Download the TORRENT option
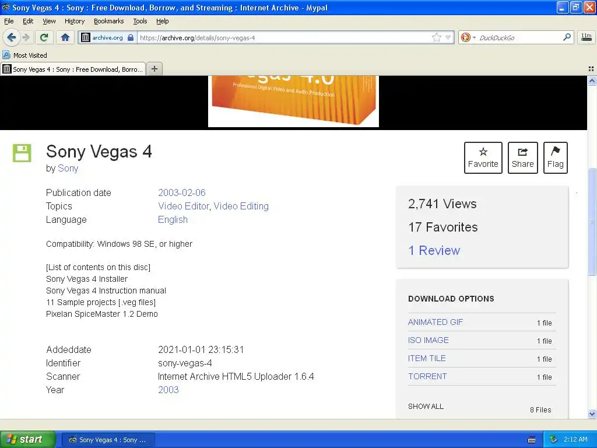Viewport: 597px width, 448px height. pos(427,376)
